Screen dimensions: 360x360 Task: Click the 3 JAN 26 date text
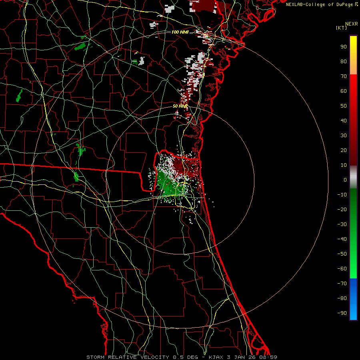tap(241, 357)
